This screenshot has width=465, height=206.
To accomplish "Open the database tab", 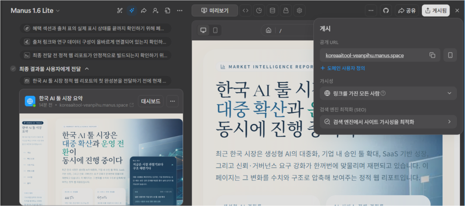I will click(272, 11).
